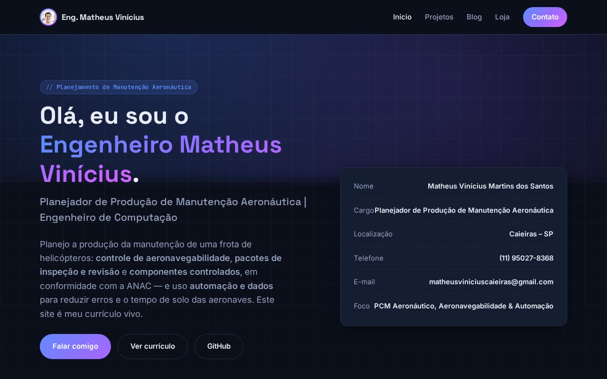Click the 'Localização' label in the card
Screen dimensions: 607x379
coord(373,234)
